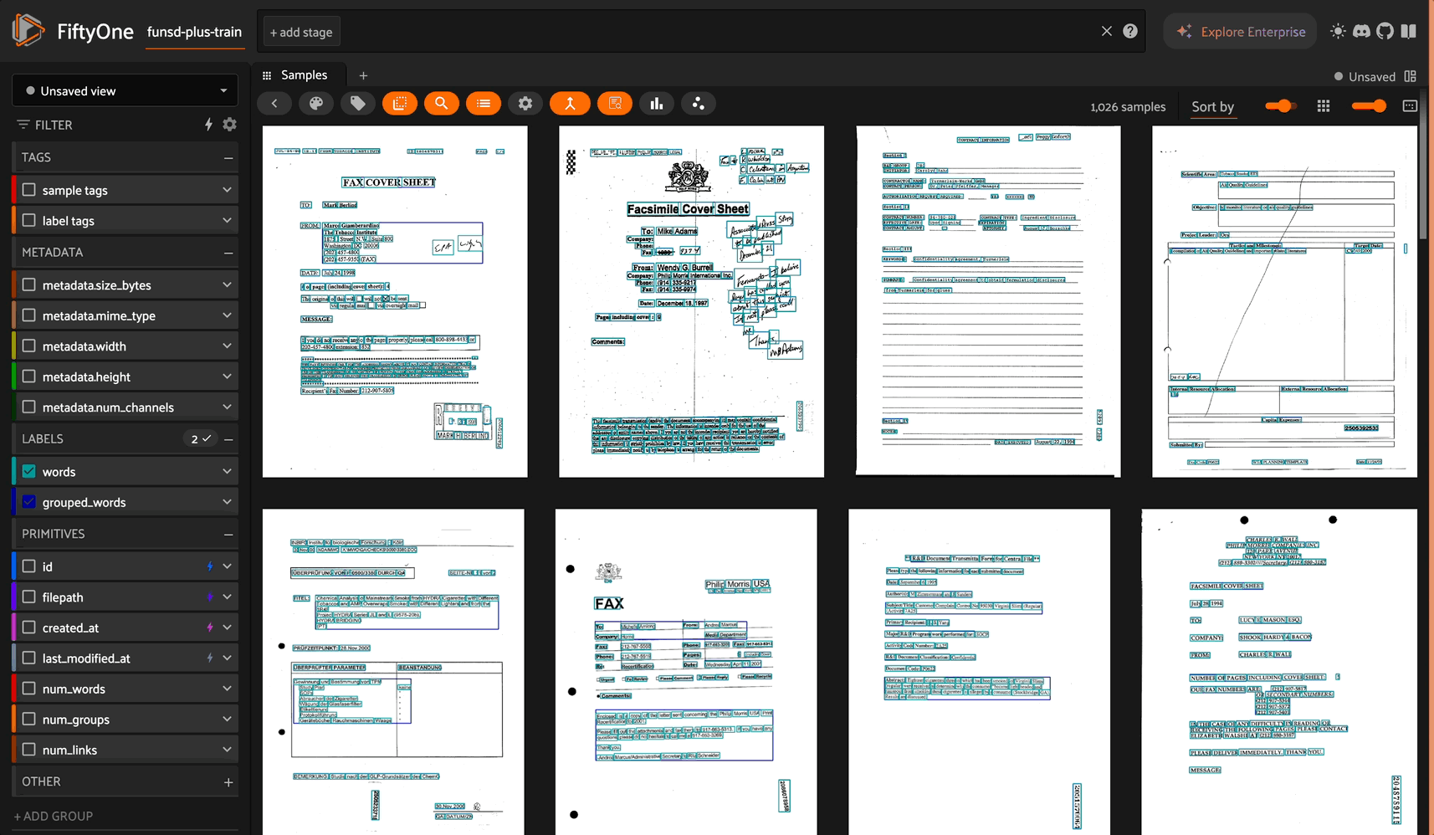Open the color scheme palette icon
This screenshot has height=835, width=1434.
(x=316, y=104)
